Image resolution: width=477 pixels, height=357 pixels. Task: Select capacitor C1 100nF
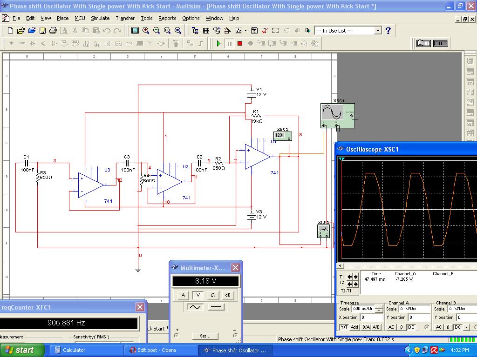coord(27,163)
